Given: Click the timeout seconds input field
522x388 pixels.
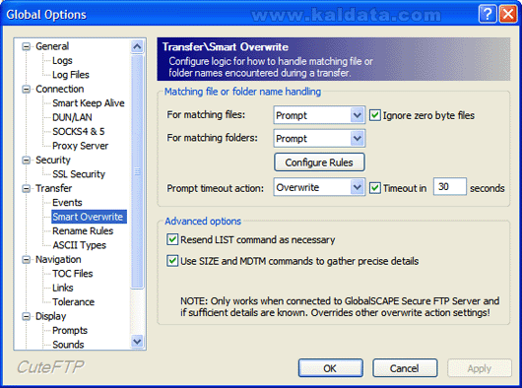Looking at the screenshot, I should click(x=450, y=187).
